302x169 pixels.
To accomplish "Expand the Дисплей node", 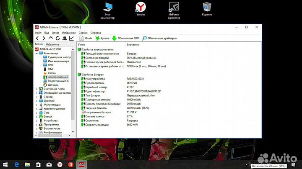I will (x=36, y=101).
